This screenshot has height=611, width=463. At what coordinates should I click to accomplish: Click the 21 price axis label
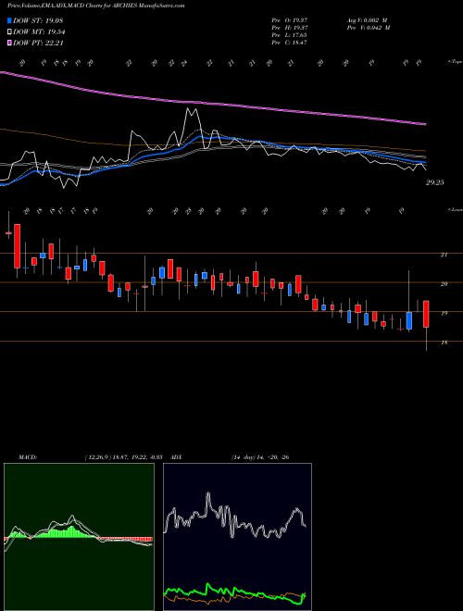tap(444, 255)
